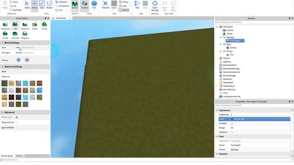The width and height of the screenshot is (294, 165).
Task: Select the Subtract terrain tool
Action: (x=25, y=26)
